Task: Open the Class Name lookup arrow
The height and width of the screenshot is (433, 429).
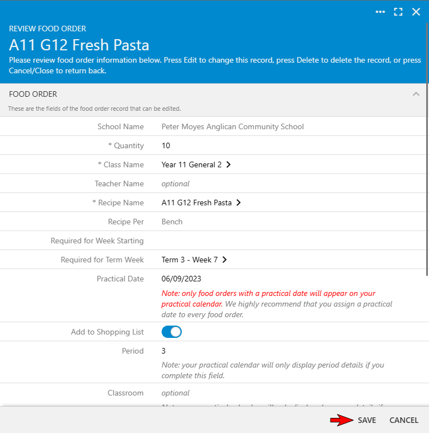Action: [228, 164]
